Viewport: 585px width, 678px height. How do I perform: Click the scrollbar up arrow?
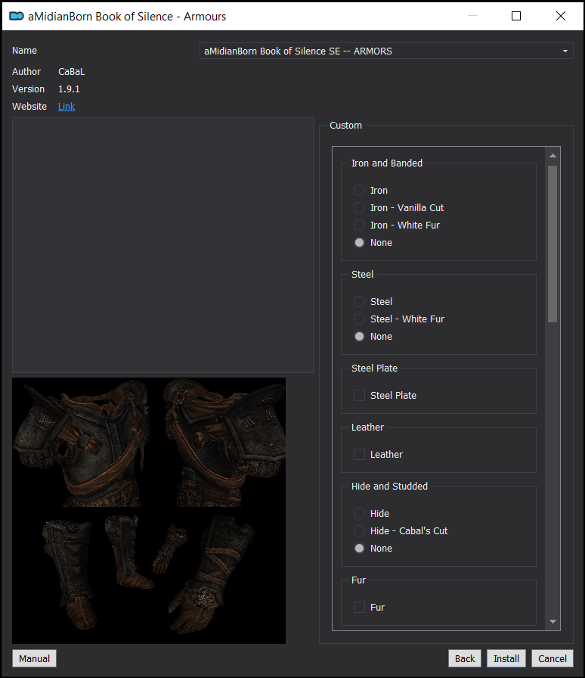tap(552, 156)
